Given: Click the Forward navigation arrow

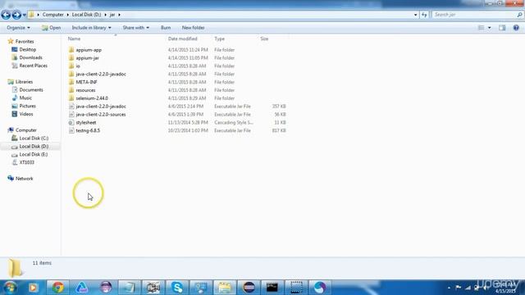Looking at the screenshot, I should [x=16, y=15].
